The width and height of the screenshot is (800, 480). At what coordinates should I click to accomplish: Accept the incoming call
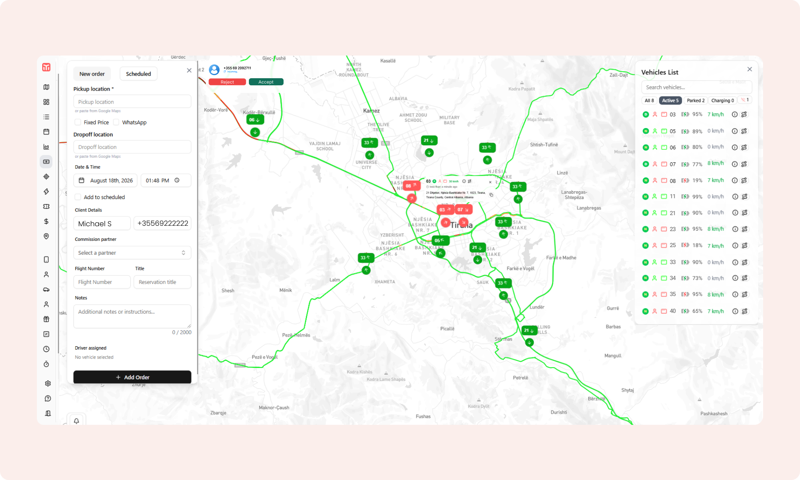[266, 82]
